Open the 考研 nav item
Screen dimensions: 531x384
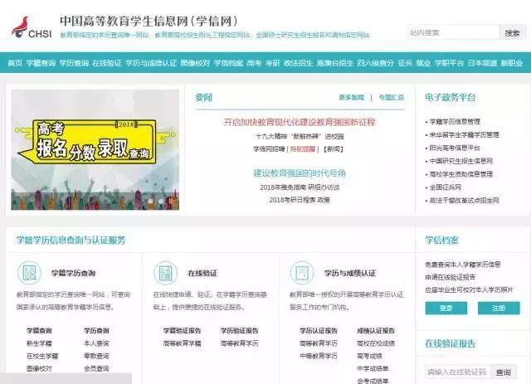[272, 63]
